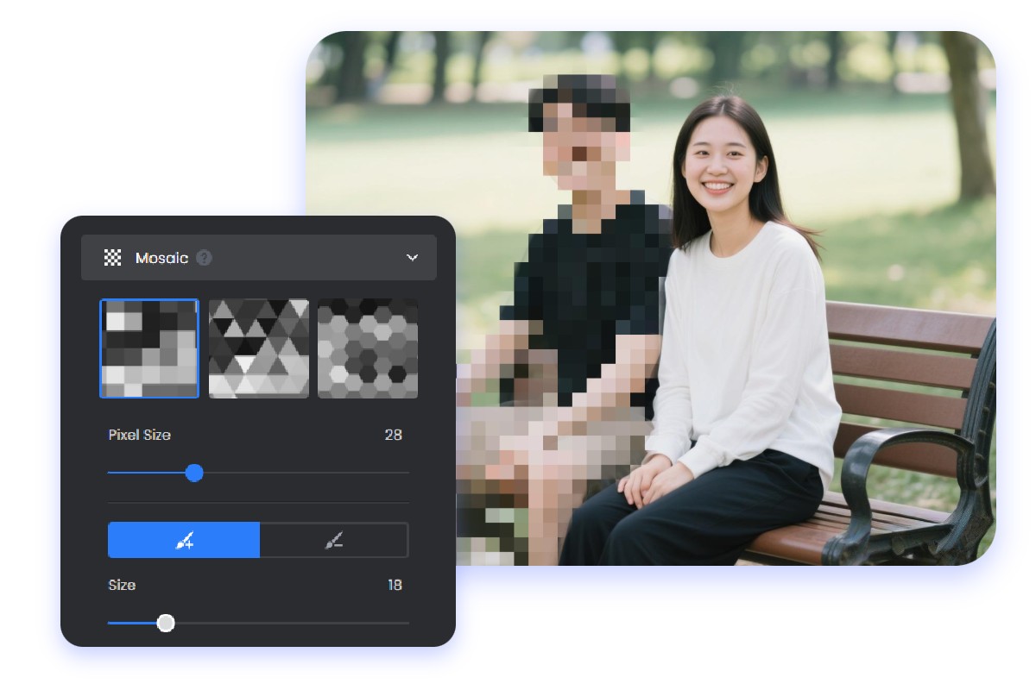Select the square pixel mosaic pattern
Image resolution: width=1036 pixels, height=690 pixels.
(149, 348)
